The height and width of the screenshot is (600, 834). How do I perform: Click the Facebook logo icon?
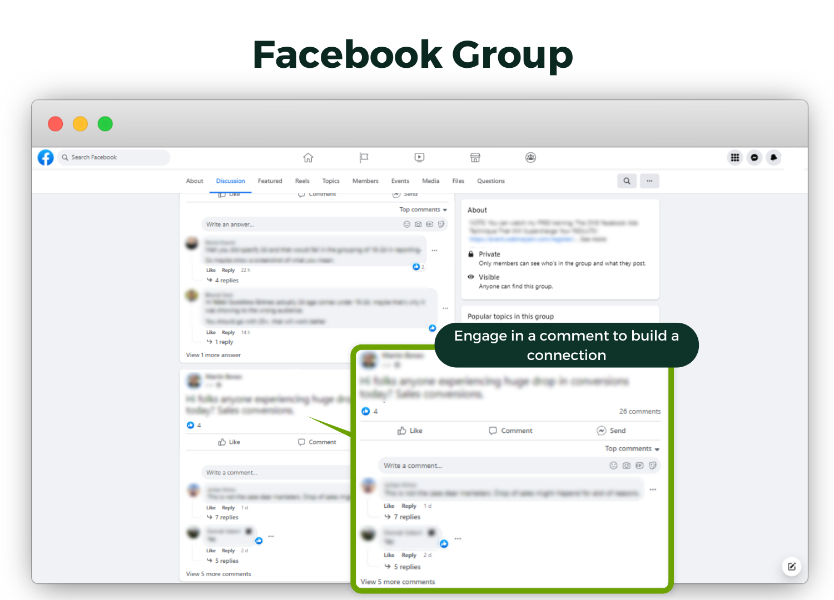coord(46,158)
